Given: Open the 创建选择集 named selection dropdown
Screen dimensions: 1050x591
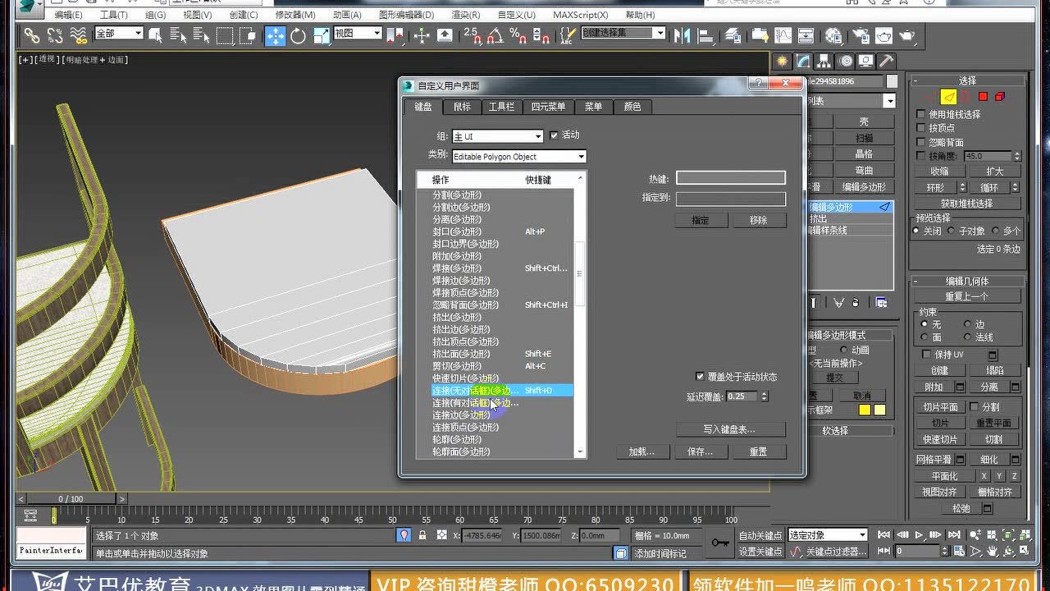Looking at the screenshot, I should tap(623, 33).
